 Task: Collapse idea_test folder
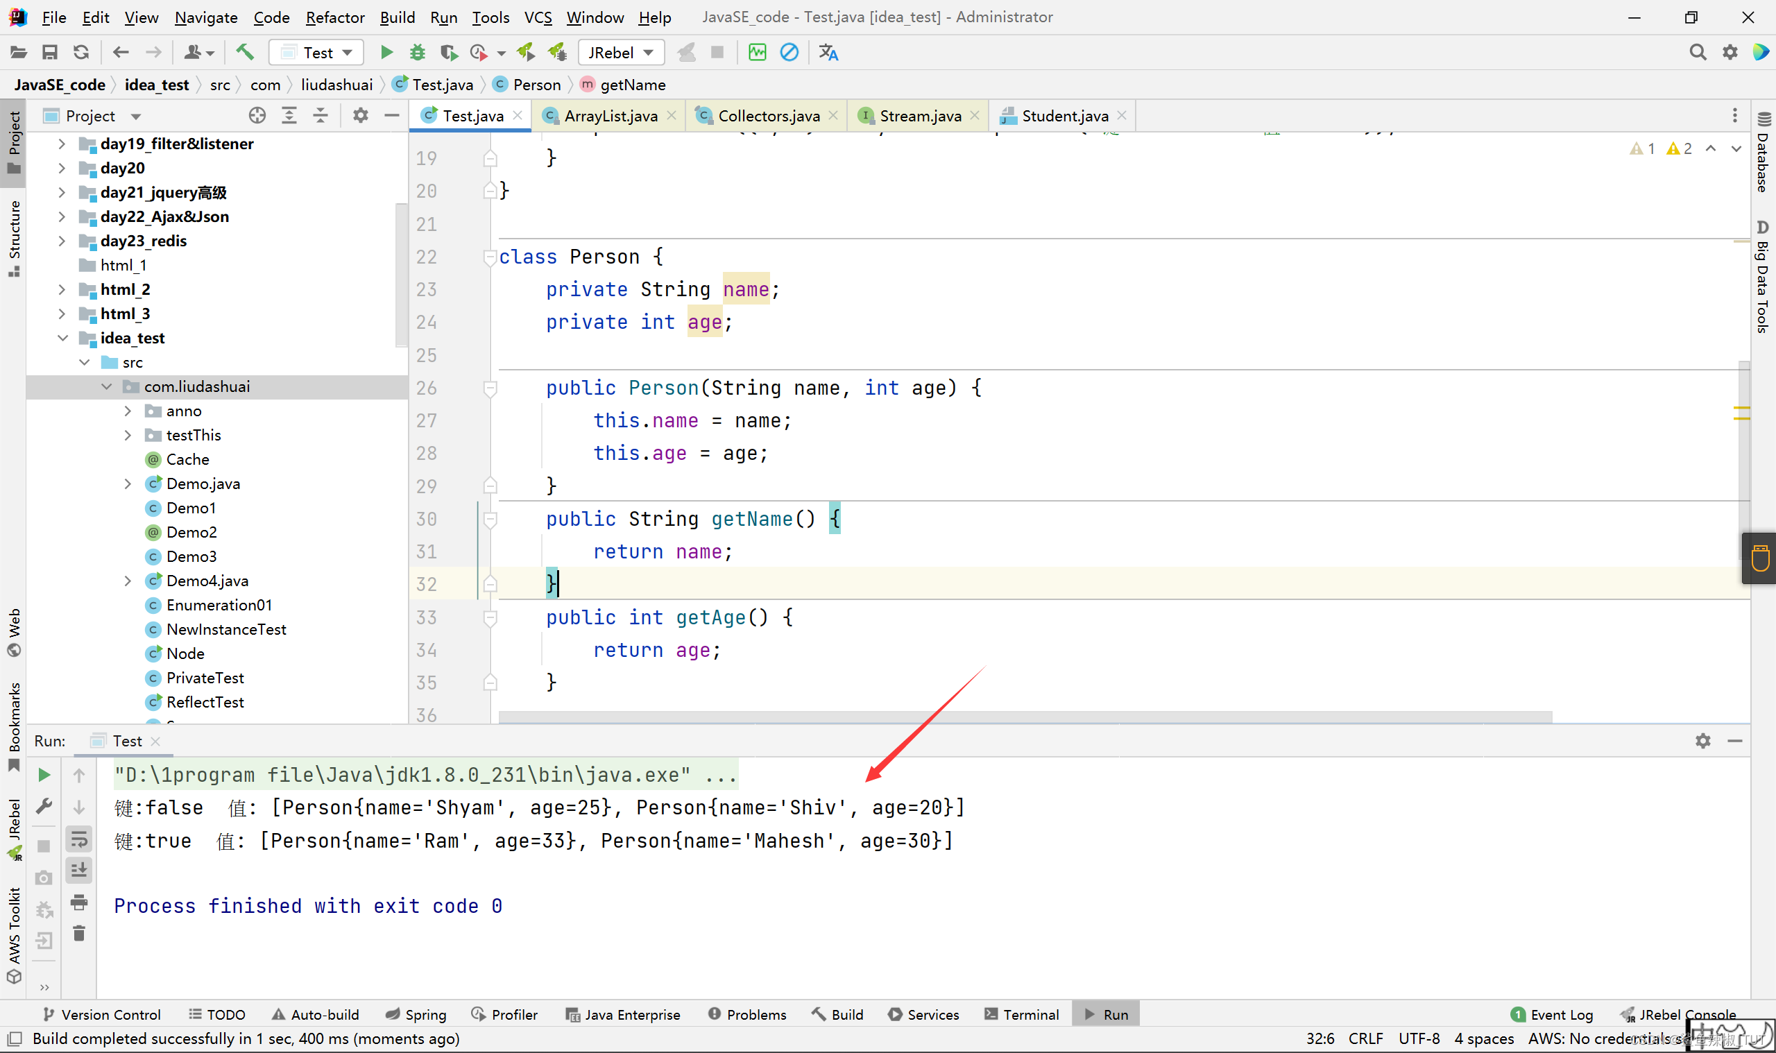click(x=62, y=339)
